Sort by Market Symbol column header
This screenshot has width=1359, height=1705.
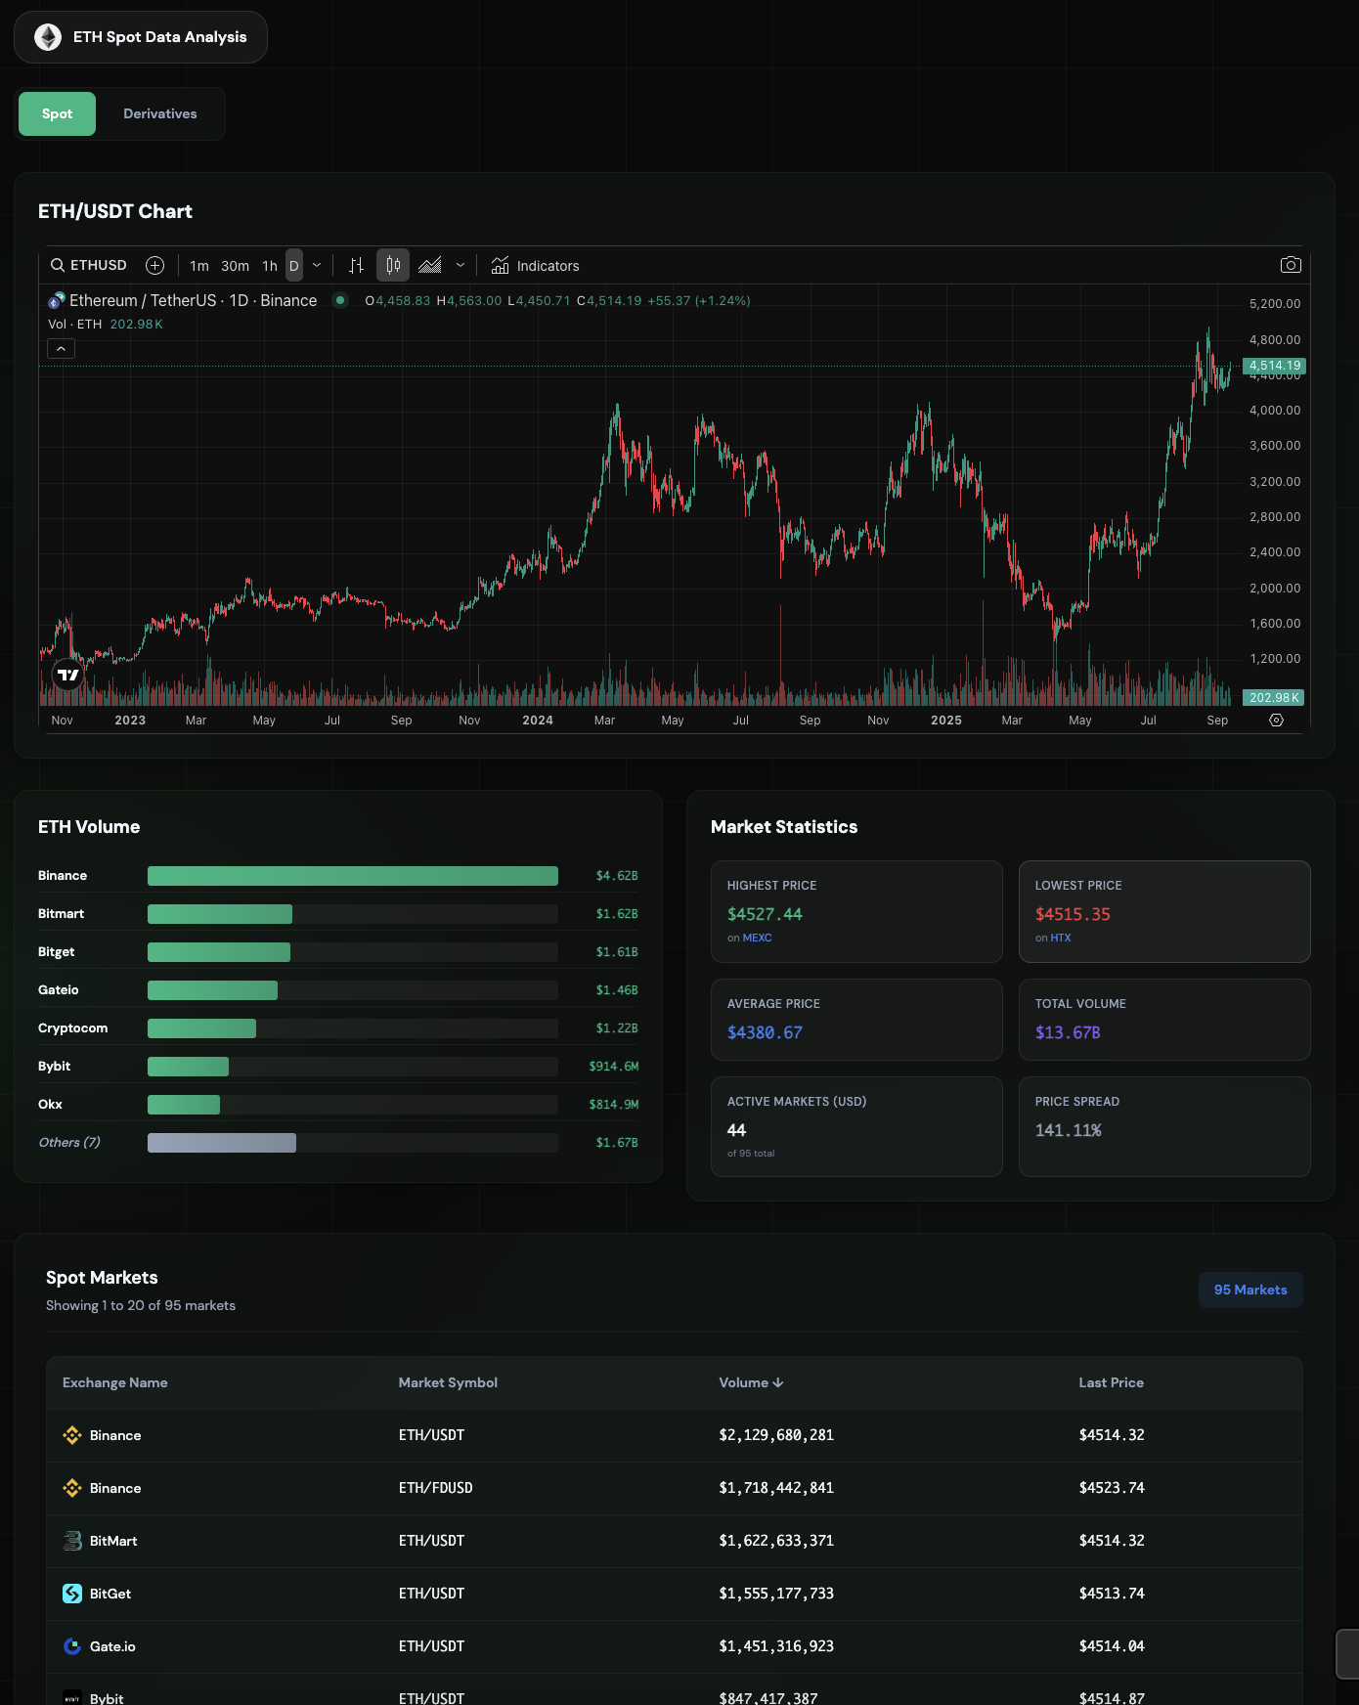(x=448, y=1382)
